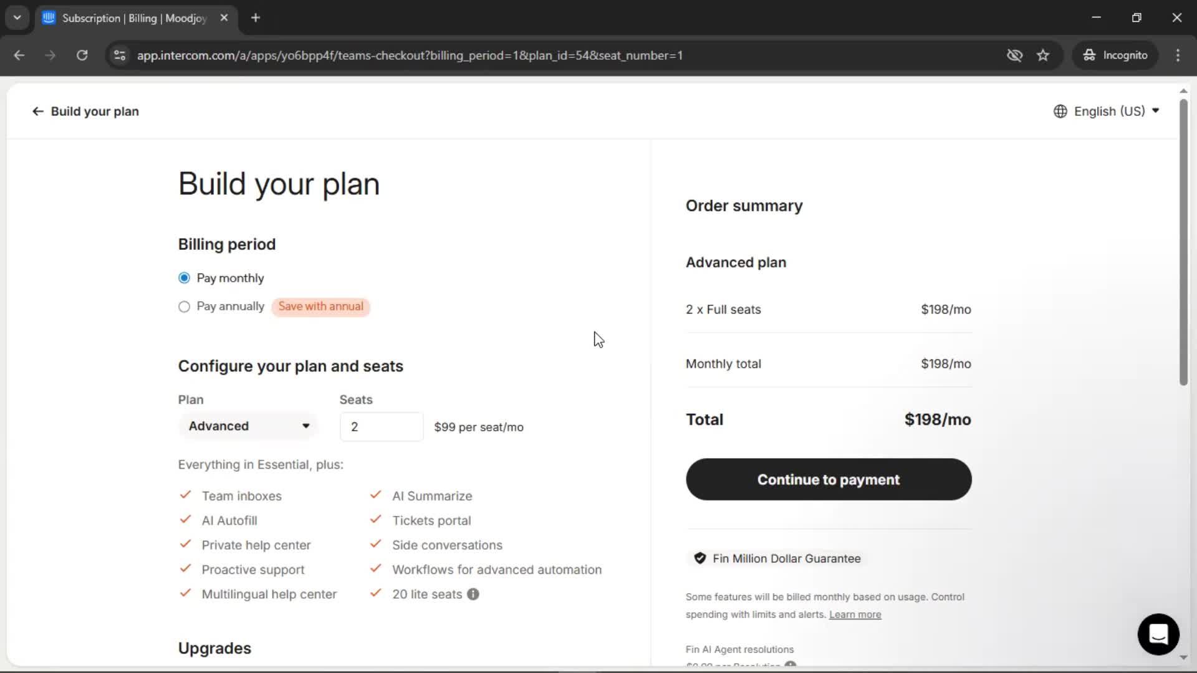Click the AI Summarize feature text
The height and width of the screenshot is (673, 1197).
point(432,496)
